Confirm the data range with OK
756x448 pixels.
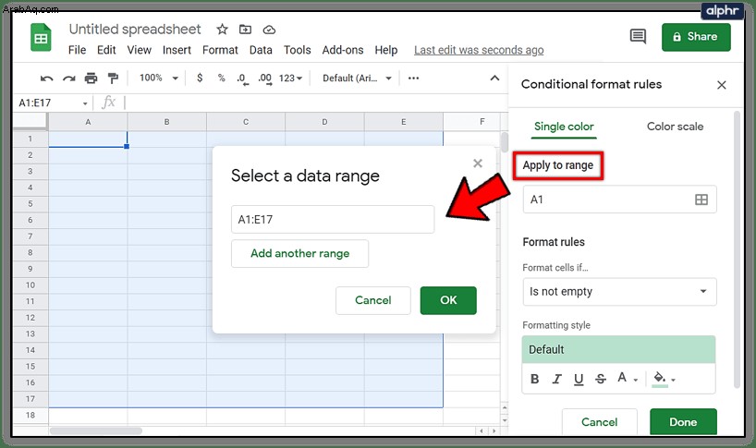pos(448,300)
